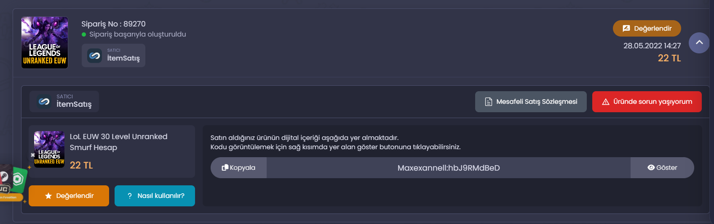The image size is (714, 224).
Task: Click the İtemSatış logo icon in header
Action: pyautogui.click(x=94, y=55)
